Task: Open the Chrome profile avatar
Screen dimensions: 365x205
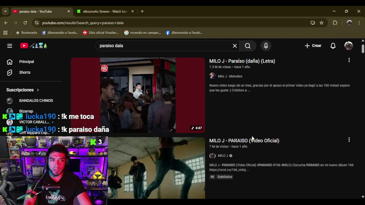Action: 349,23
